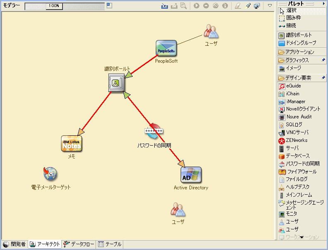
Task: Pick SQLログ palette item
Action: (302, 125)
